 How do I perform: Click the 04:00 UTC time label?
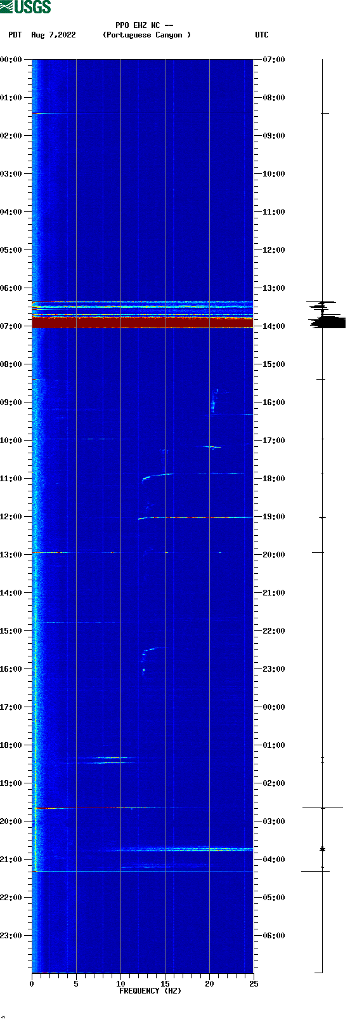tap(274, 860)
